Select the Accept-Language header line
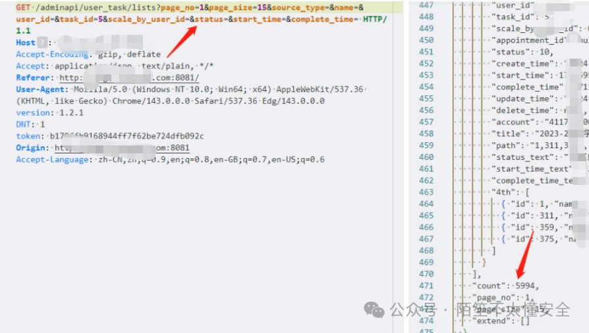Viewport: 589px width, 333px height. (170, 159)
